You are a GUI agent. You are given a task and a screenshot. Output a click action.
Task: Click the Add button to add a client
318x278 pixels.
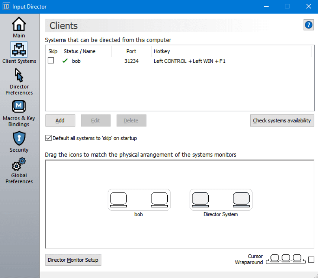click(x=60, y=120)
